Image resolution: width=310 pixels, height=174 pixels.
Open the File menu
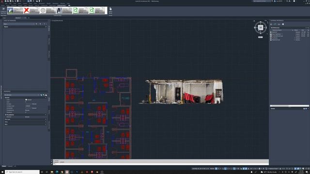(x=6, y=3)
